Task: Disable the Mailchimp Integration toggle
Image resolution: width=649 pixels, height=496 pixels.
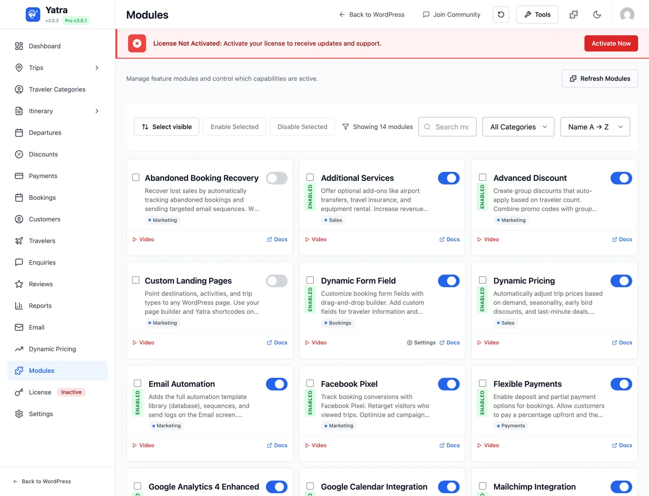Action: click(622, 487)
